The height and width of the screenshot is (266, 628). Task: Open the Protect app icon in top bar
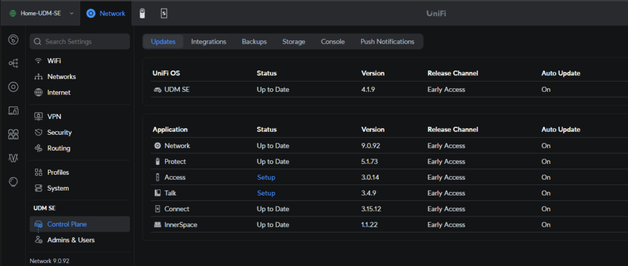pyautogui.click(x=142, y=13)
